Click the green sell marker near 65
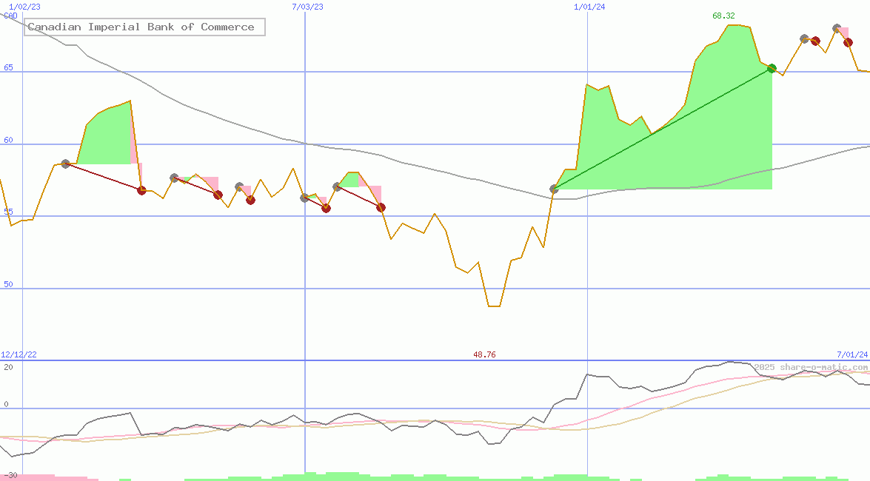This screenshot has width=870, height=481. tap(772, 68)
